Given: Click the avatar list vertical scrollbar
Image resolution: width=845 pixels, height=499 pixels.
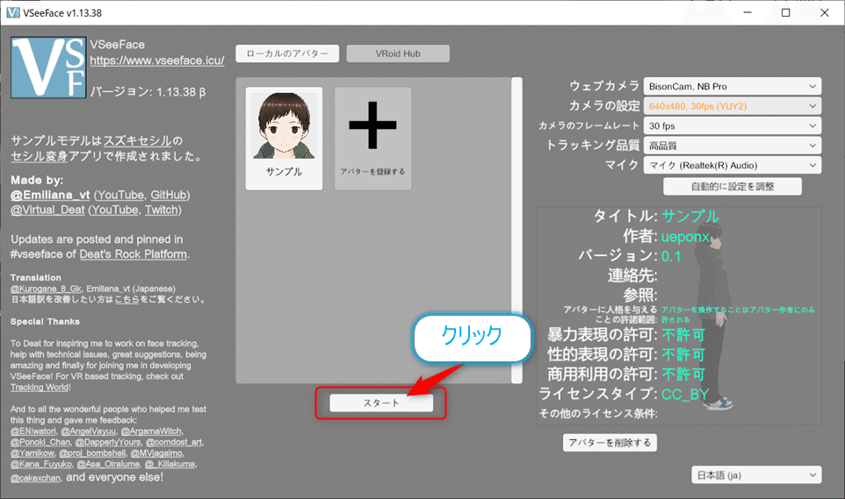Looking at the screenshot, I should pyautogui.click(x=516, y=231).
